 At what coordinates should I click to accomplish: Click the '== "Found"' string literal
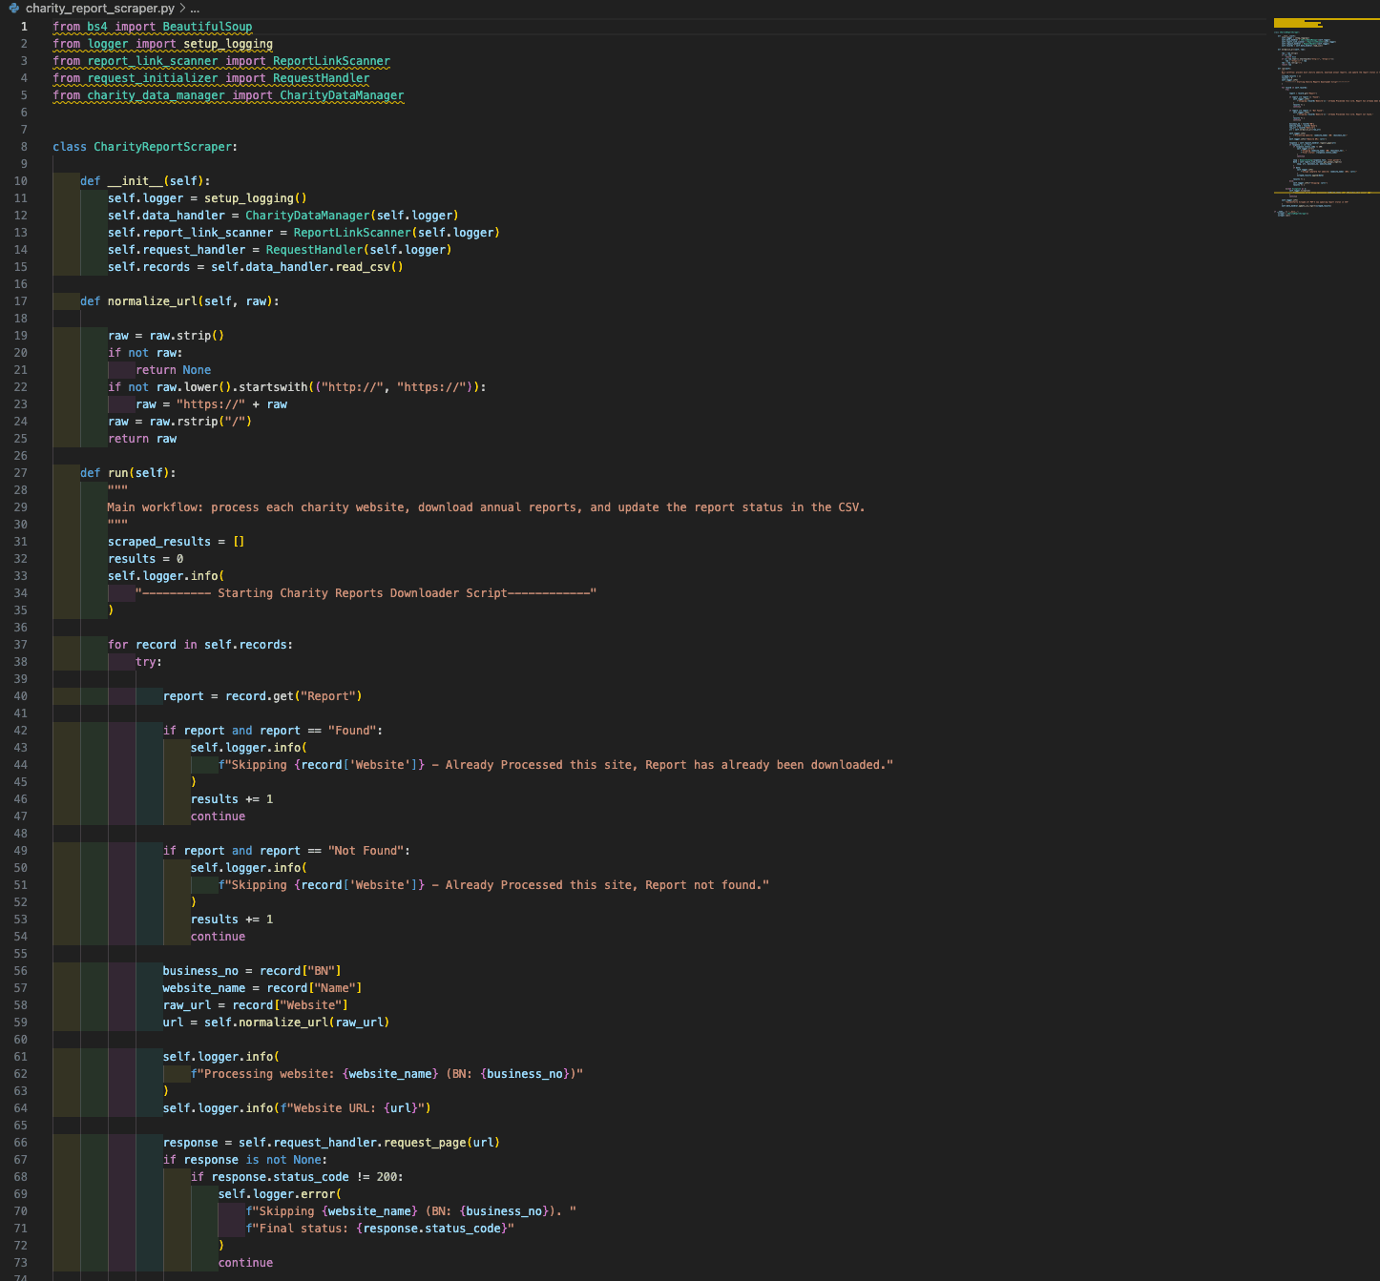(x=352, y=731)
